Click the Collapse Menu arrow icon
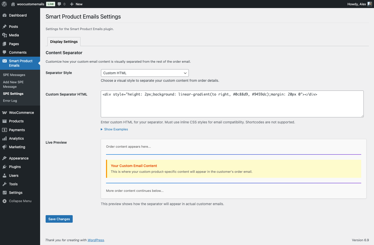This screenshot has height=245, width=374. [5, 201]
